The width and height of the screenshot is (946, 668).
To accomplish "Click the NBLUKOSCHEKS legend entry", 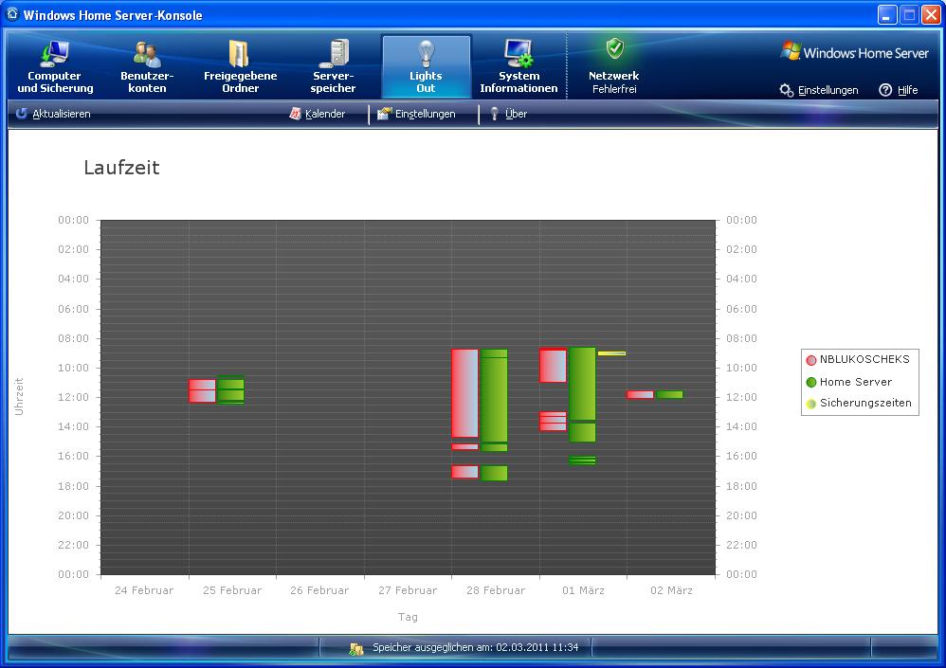I will (x=857, y=359).
